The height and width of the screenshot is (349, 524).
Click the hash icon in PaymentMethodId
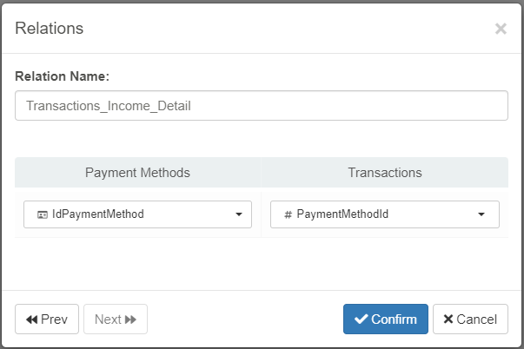point(288,214)
